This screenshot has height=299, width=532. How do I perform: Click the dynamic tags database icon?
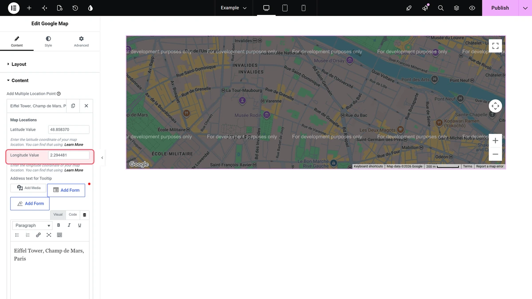tap(85, 215)
